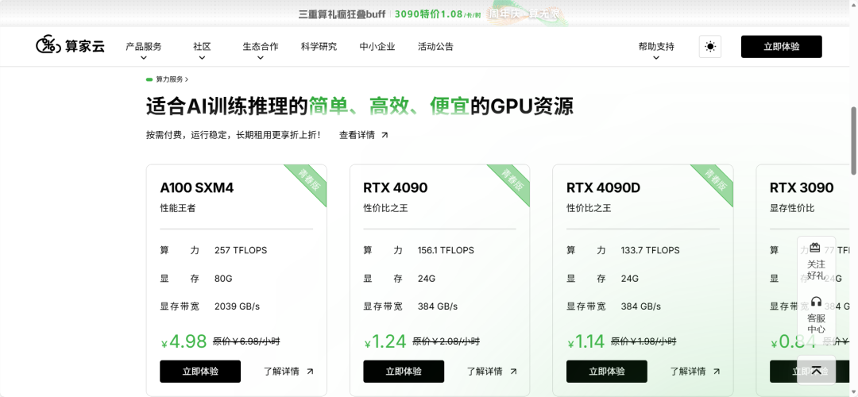Click the top promo banner 三重算礼疯狂叠buff
This screenshot has height=397, width=858.
342,14
